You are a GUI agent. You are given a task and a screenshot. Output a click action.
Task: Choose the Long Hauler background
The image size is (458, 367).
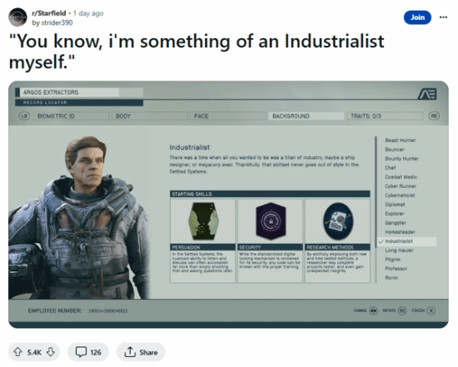(x=399, y=250)
